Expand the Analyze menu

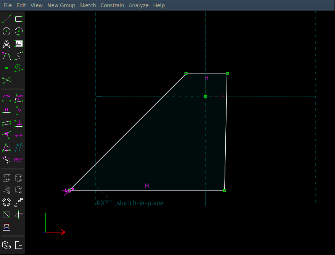pyautogui.click(x=139, y=5)
